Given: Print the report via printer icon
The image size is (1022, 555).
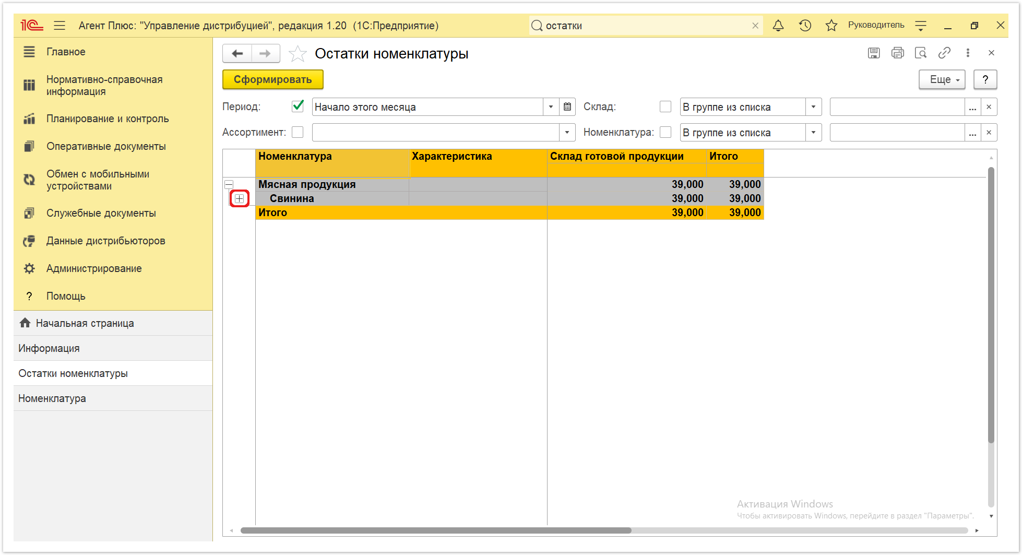Looking at the screenshot, I should point(898,53).
